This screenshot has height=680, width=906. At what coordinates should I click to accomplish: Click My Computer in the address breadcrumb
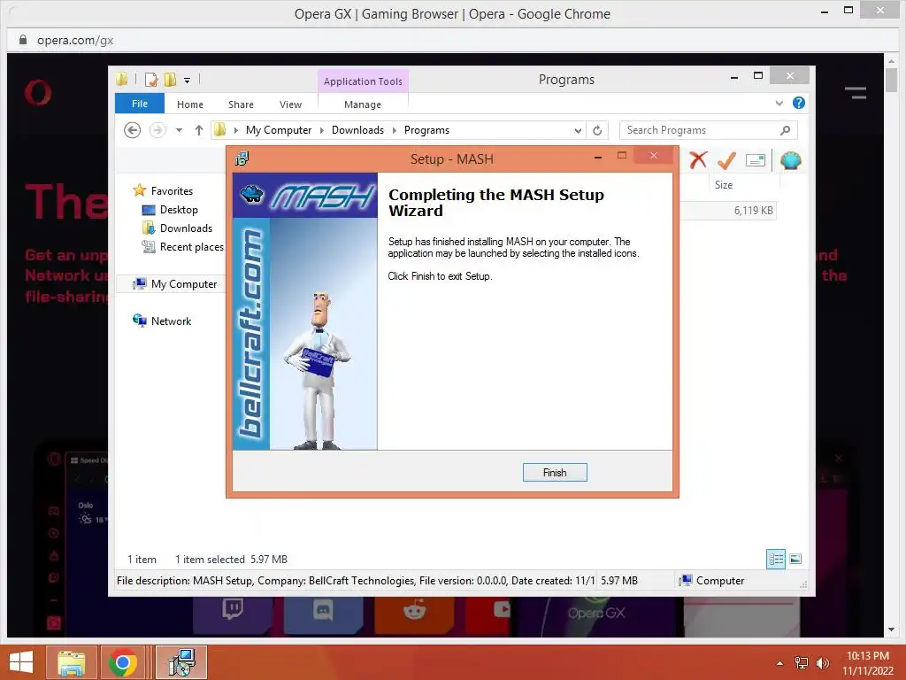point(279,130)
